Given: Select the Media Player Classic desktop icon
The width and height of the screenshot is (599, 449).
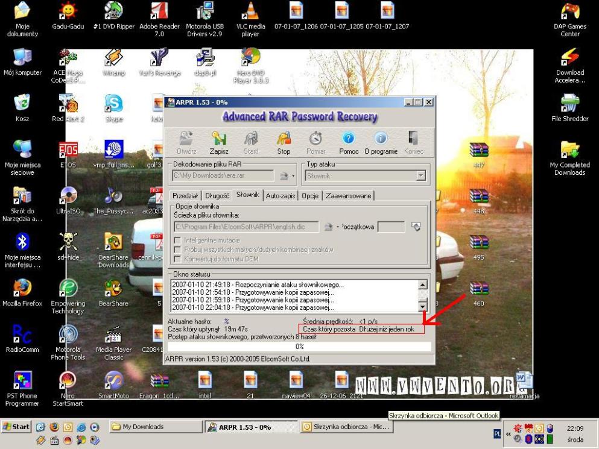Looking at the screenshot, I should pyautogui.click(x=114, y=334).
